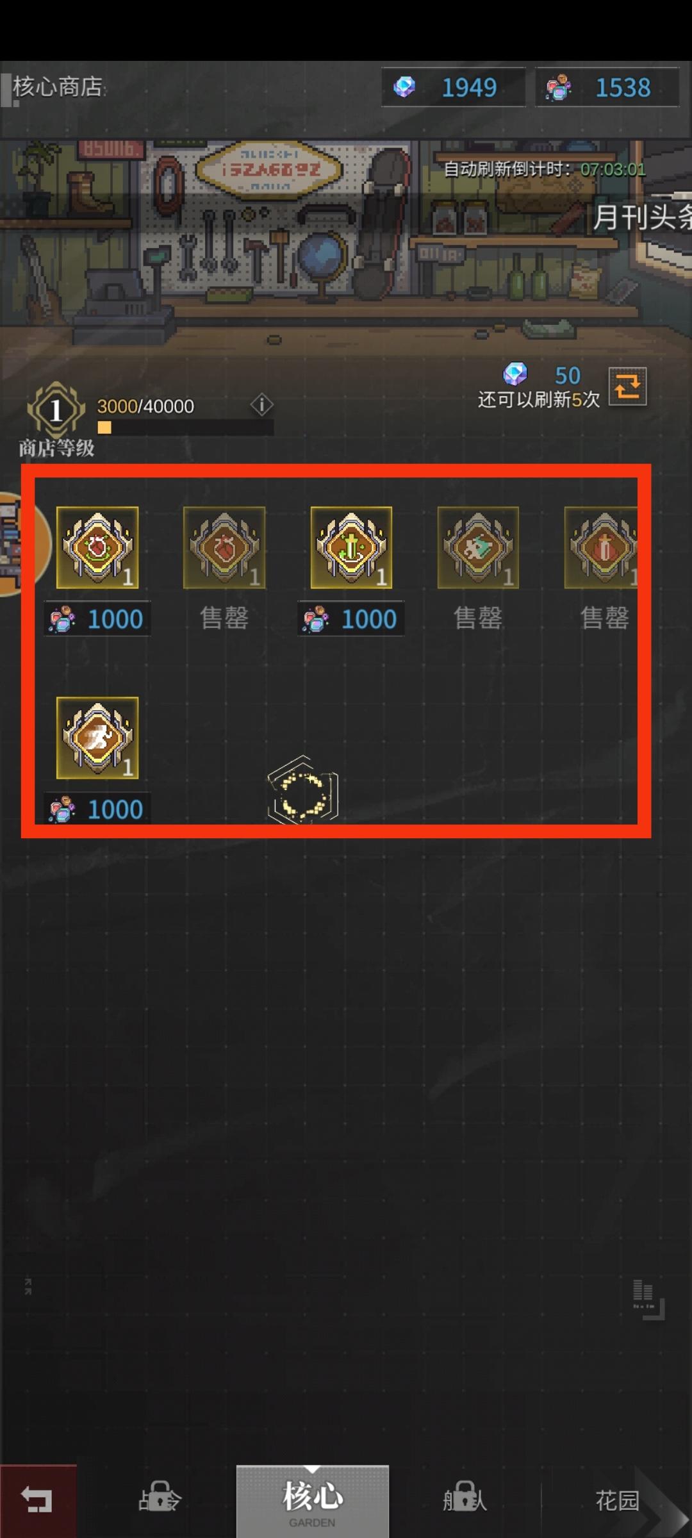692x1538 pixels.
Task: Tap the diamond currency 1949 counter
Action: (x=453, y=87)
